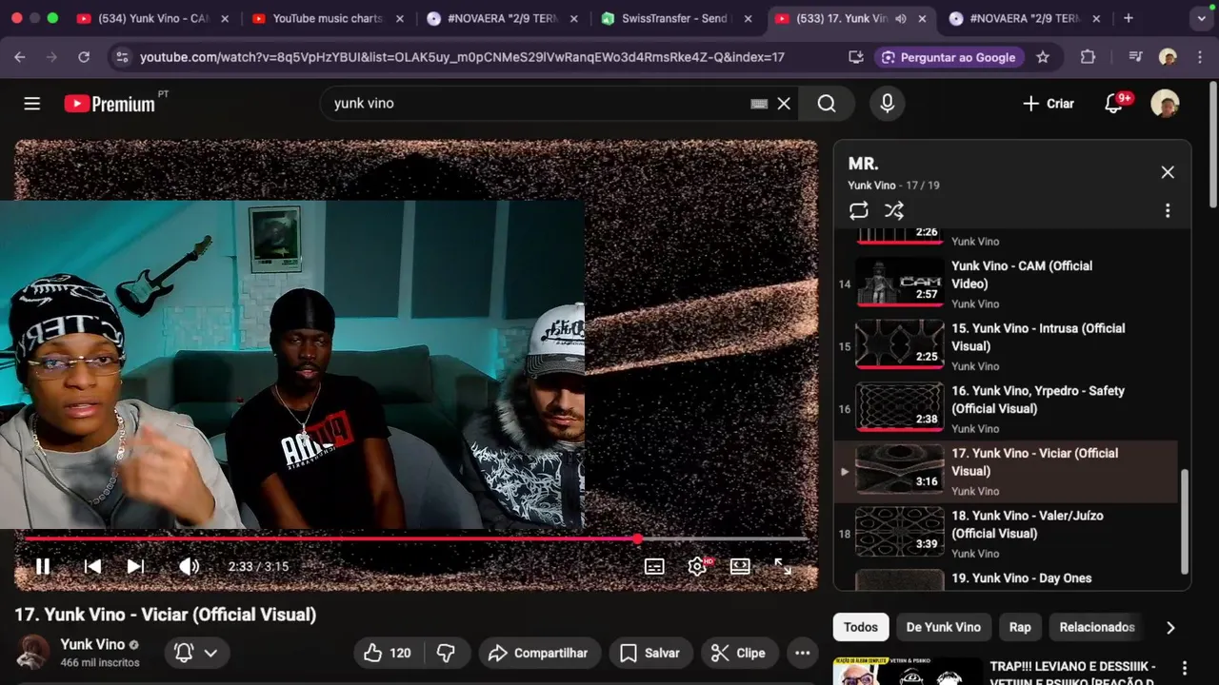
Task: Skip to the next video
Action: (x=135, y=566)
